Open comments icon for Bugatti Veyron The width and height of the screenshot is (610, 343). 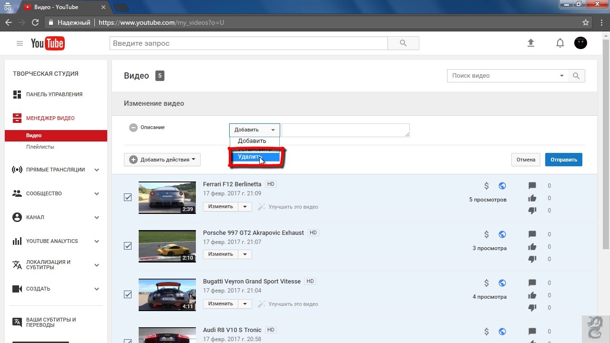pyautogui.click(x=532, y=283)
